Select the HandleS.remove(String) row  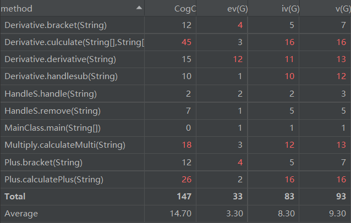pyautogui.click(x=52, y=111)
